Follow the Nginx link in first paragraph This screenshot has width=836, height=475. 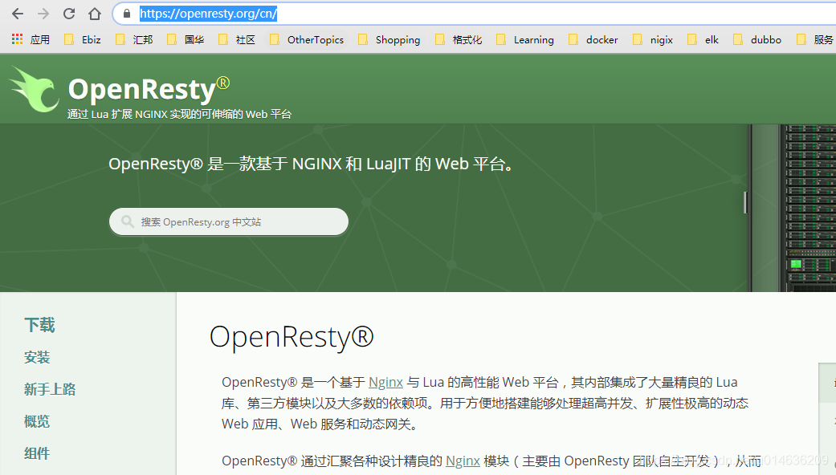tap(385, 383)
